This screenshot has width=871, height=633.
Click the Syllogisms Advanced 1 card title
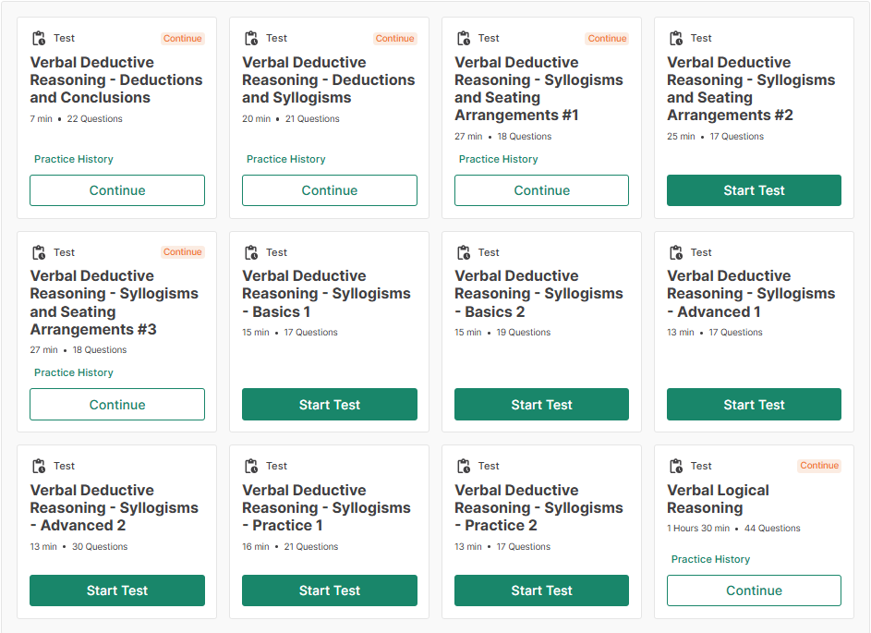click(751, 294)
